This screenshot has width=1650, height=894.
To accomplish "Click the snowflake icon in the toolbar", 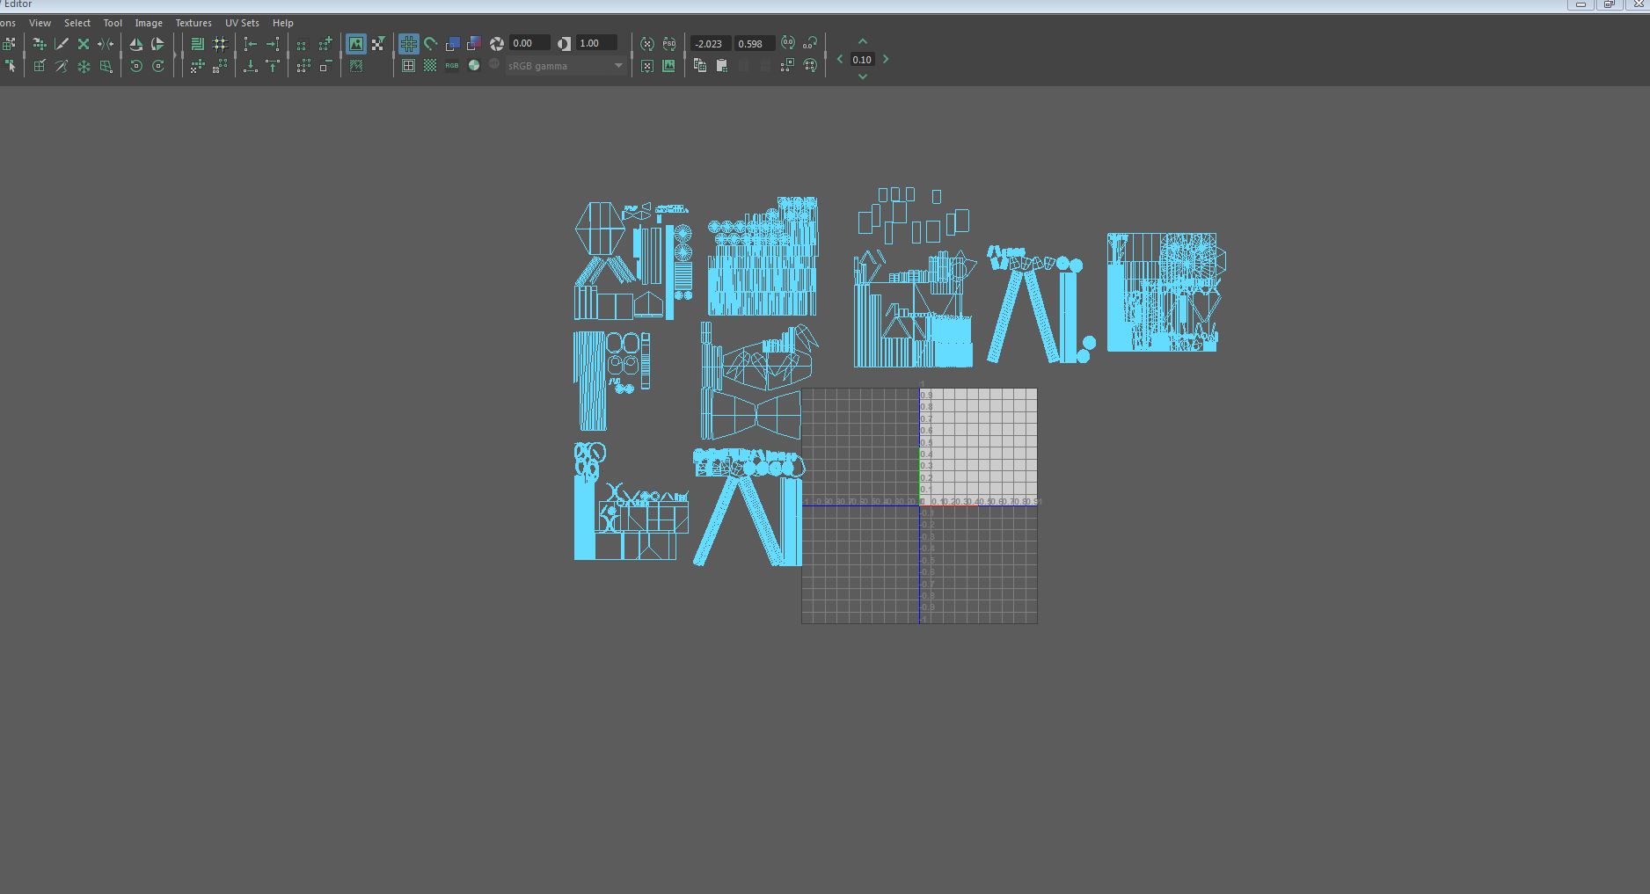I will coord(84,67).
